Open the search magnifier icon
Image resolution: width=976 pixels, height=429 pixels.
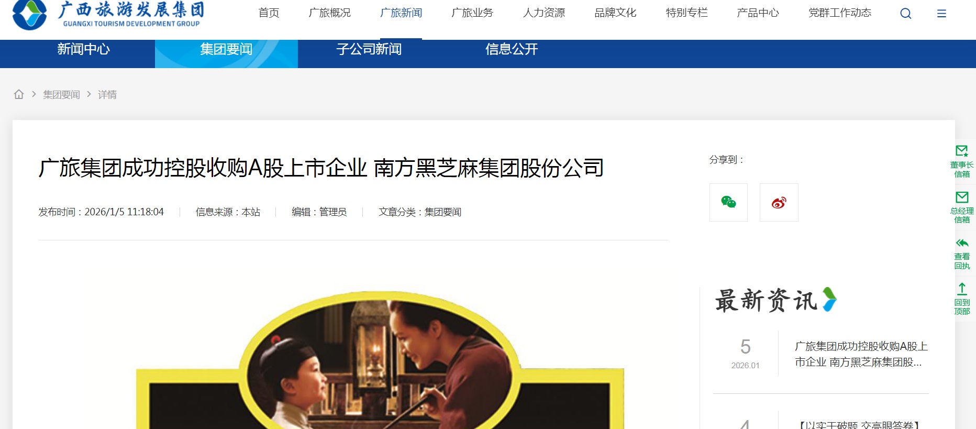[x=906, y=14]
